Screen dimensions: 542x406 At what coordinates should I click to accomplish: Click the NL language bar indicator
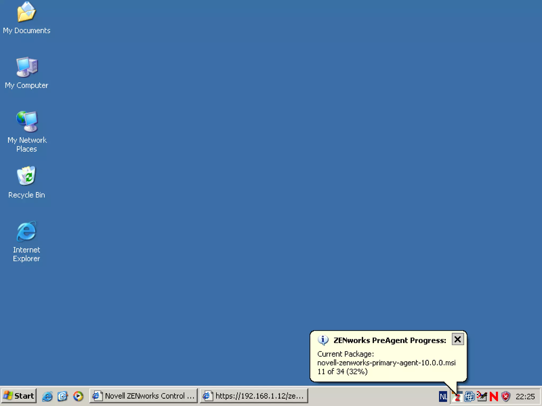(x=443, y=396)
